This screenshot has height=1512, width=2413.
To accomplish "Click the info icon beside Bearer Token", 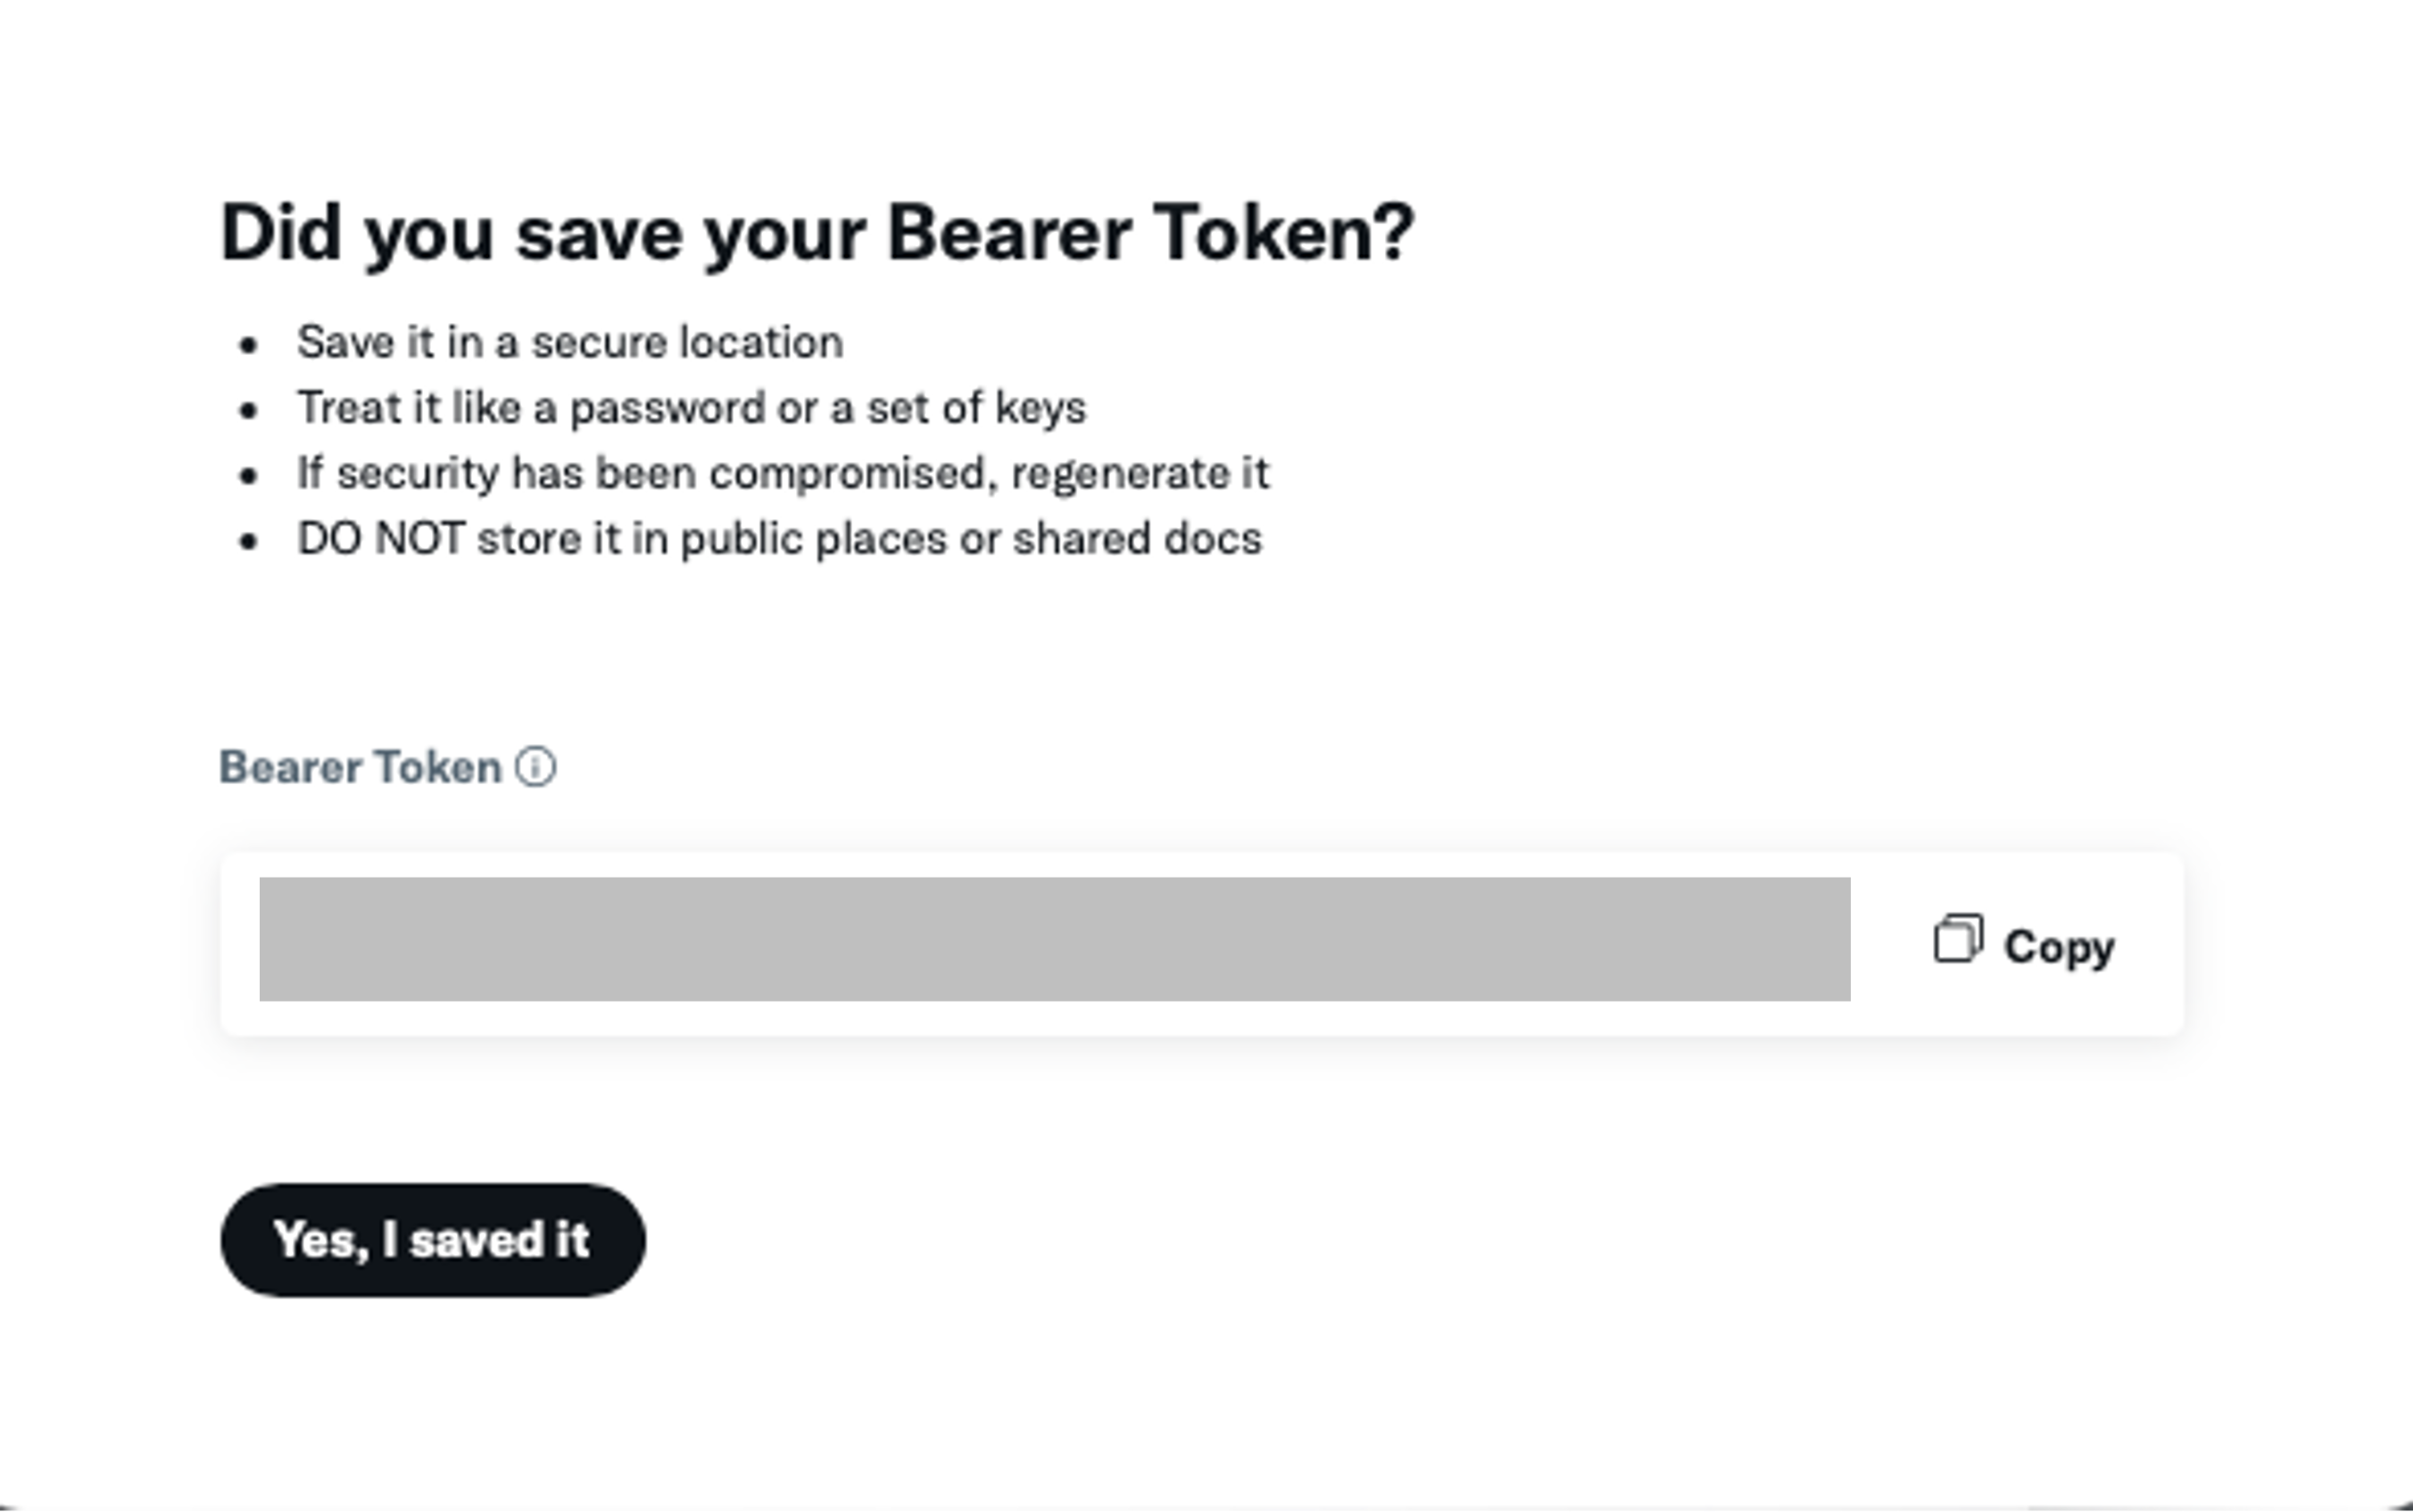I will (x=535, y=768).
